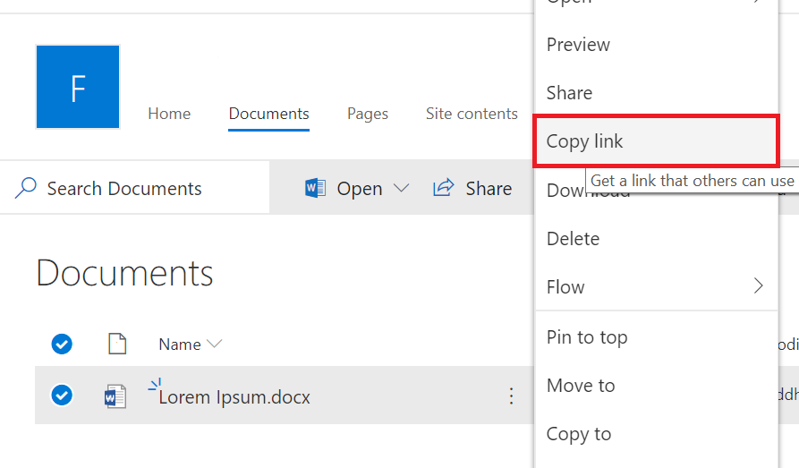
Task: Click the share arrow icon in toolbar
Action: [x=443, y=188]
